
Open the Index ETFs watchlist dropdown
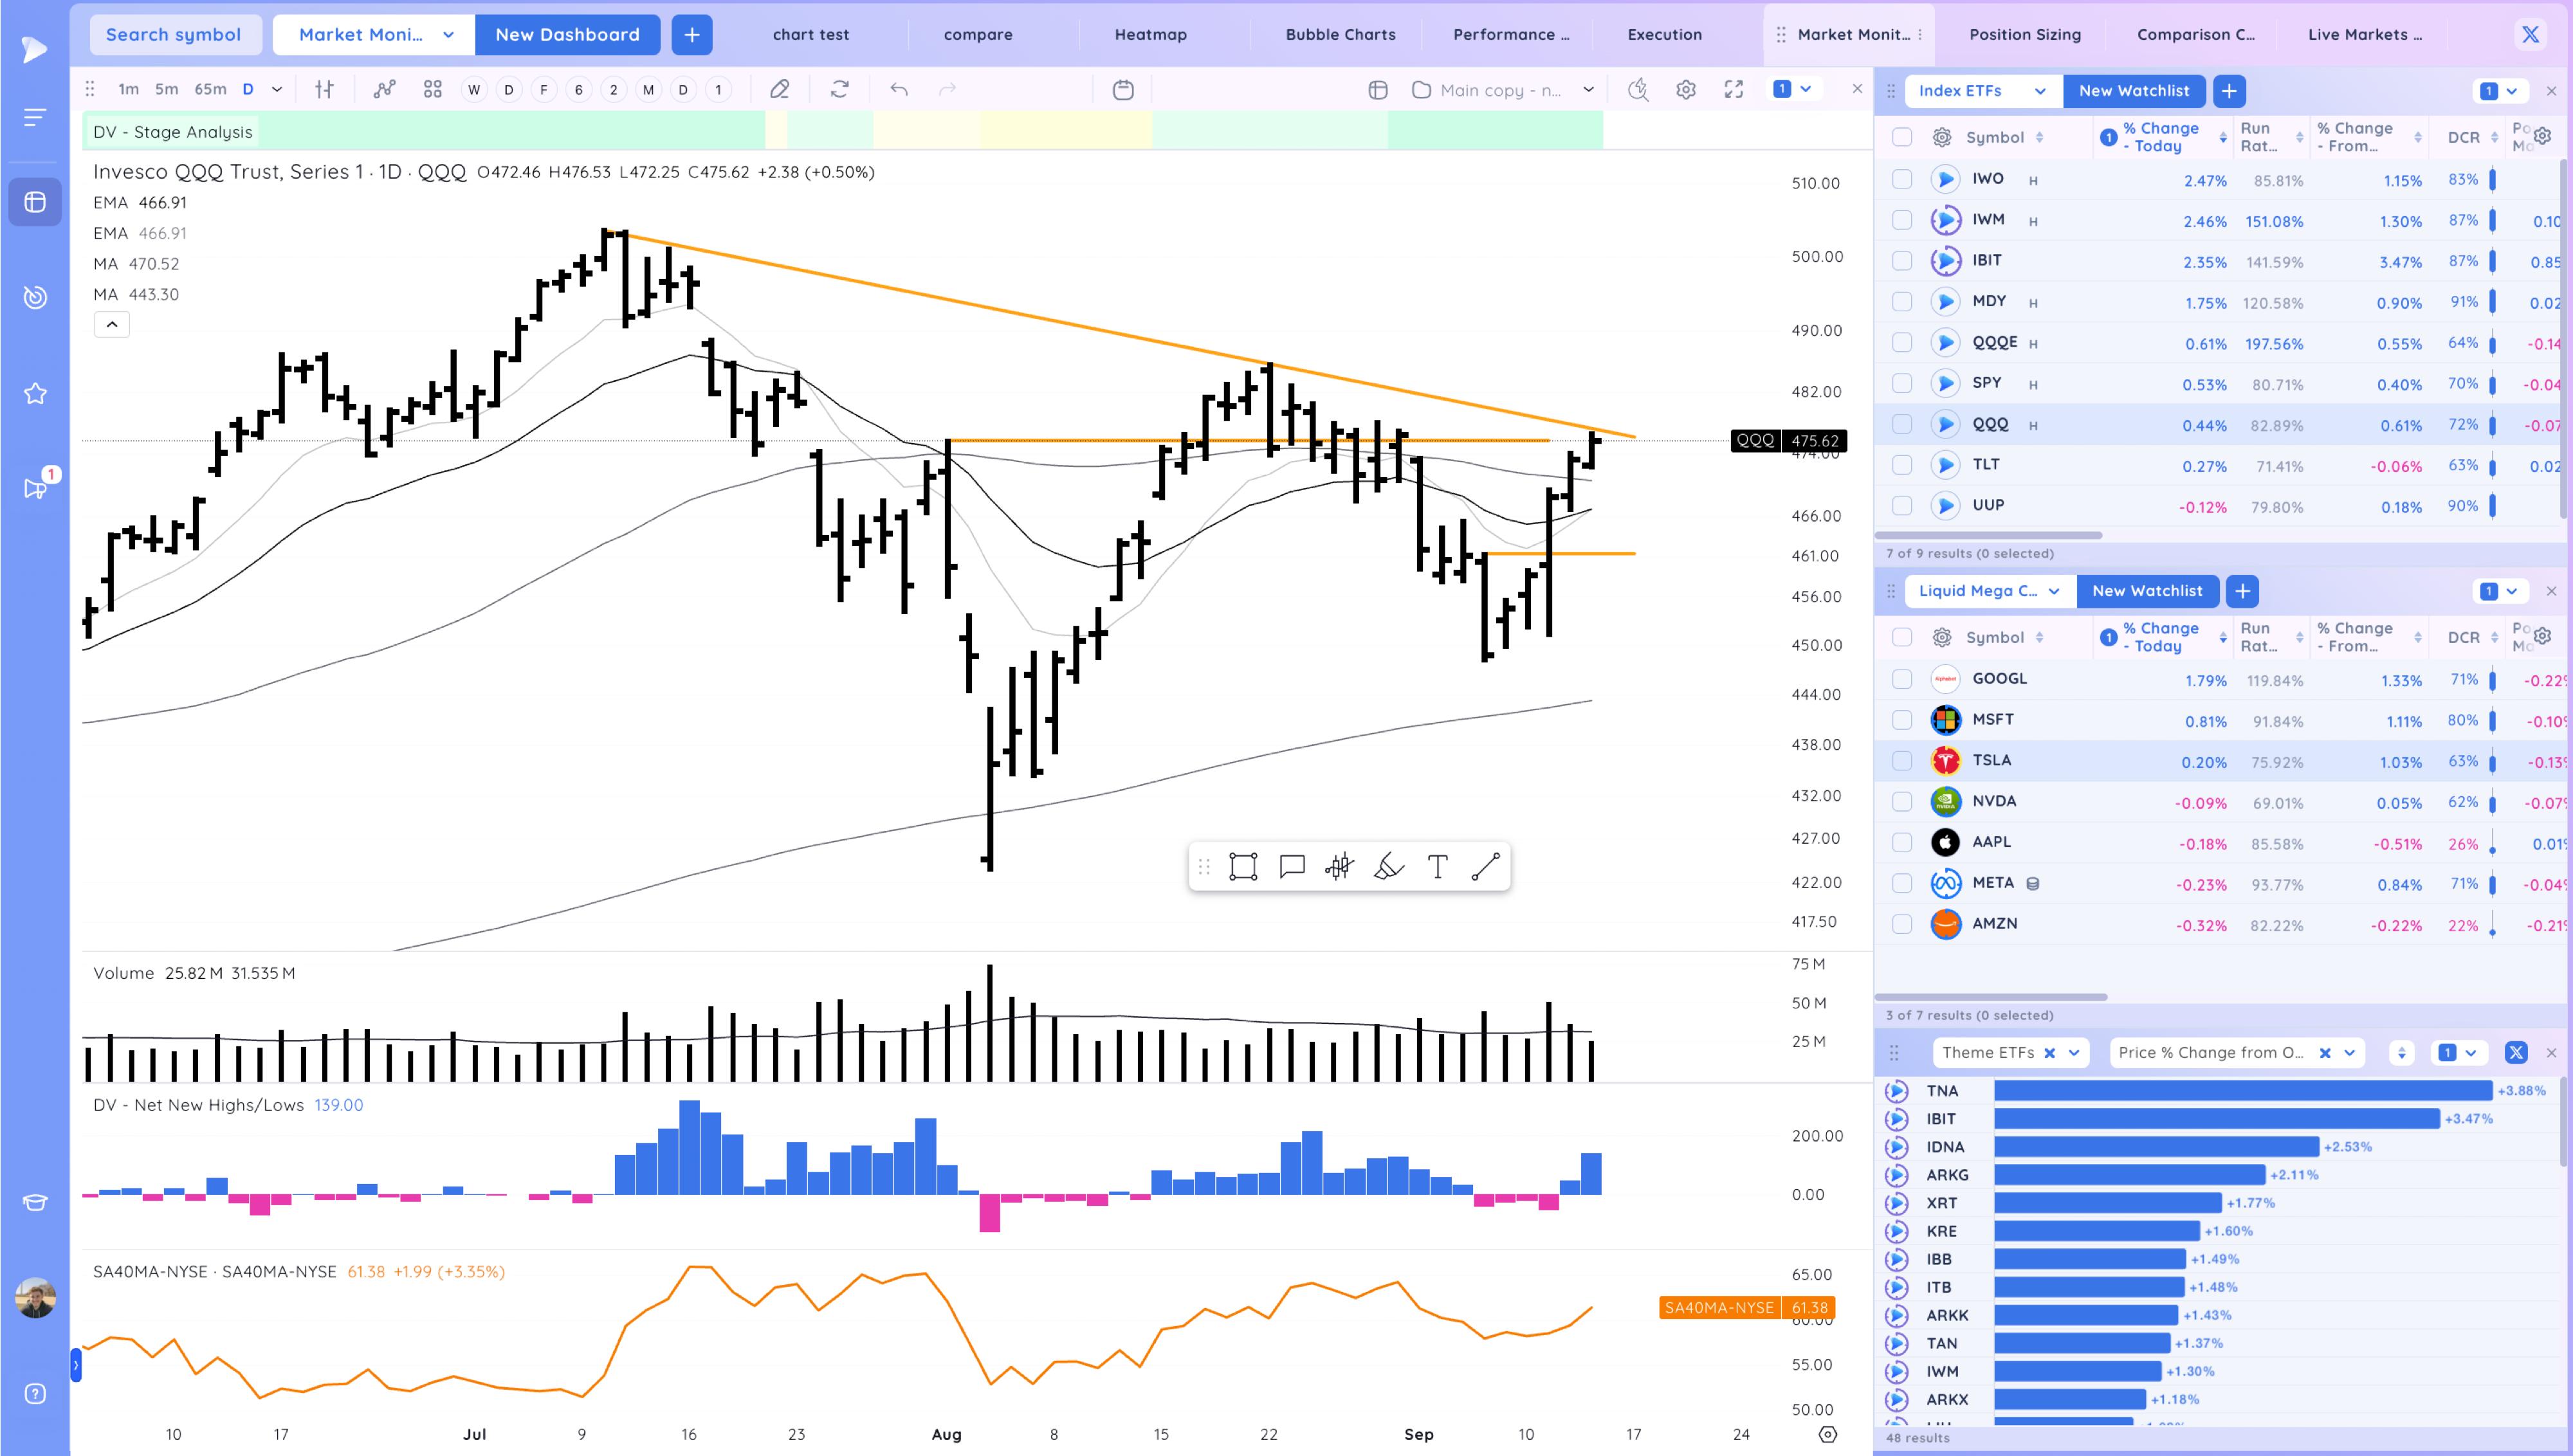[2039, 91]
